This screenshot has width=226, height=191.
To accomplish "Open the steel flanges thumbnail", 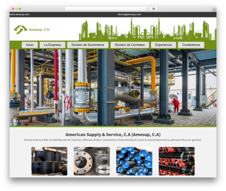I will pos(92,161).
